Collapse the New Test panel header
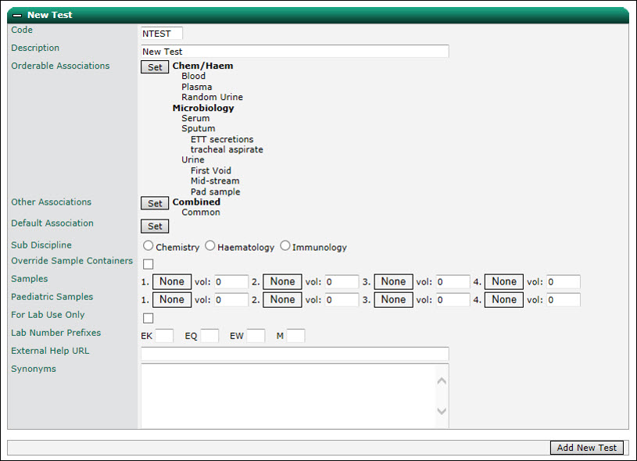The height and width of the screenshot is (461, 637). coord(17,16)
